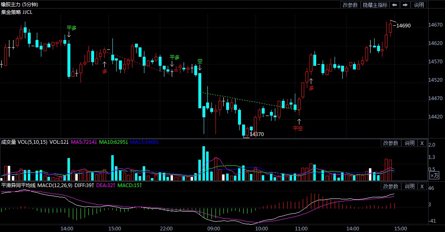Screen dimensions: 445x232
Task: Open 说明 for the volume panel
Action: click(x=409, y=143)
